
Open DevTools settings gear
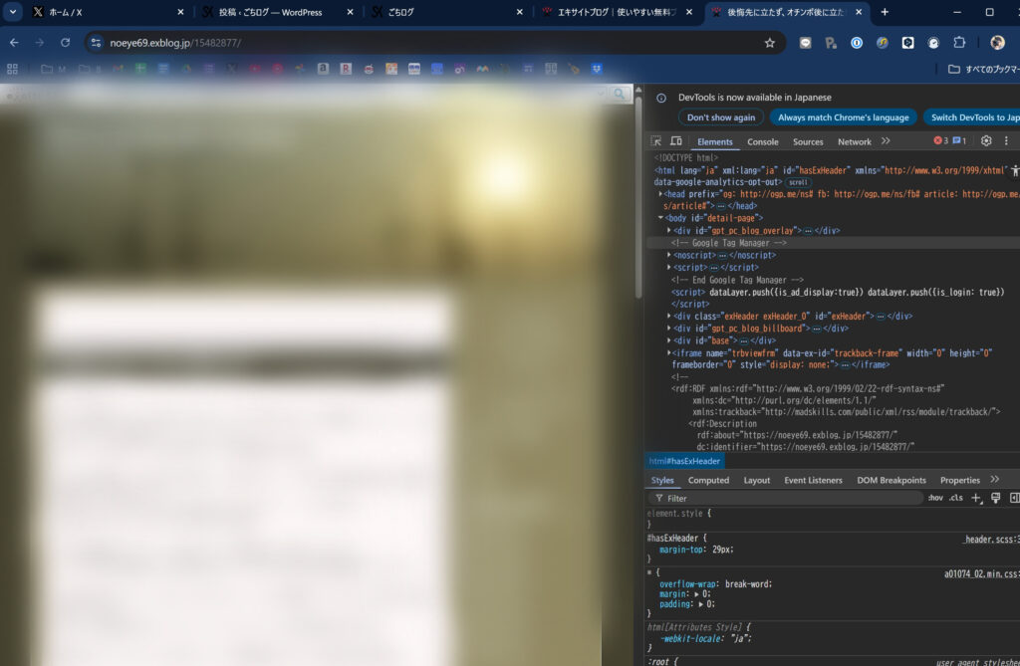click(x=986, y=141)
